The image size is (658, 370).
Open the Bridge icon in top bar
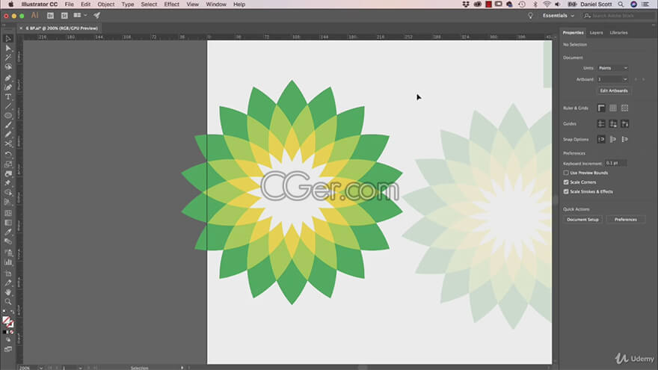[50, 16]
